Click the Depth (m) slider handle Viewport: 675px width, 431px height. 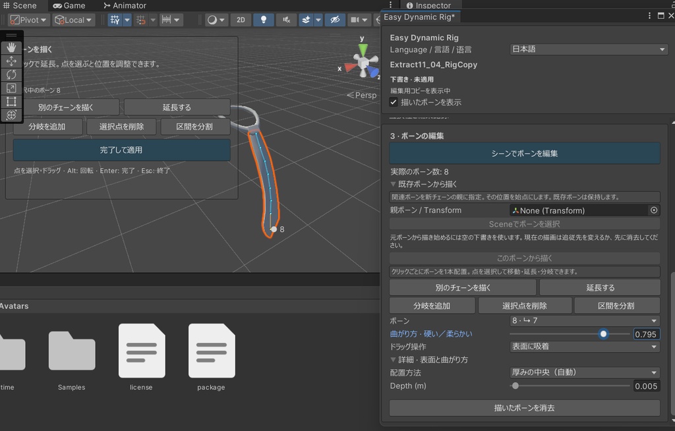515,386
